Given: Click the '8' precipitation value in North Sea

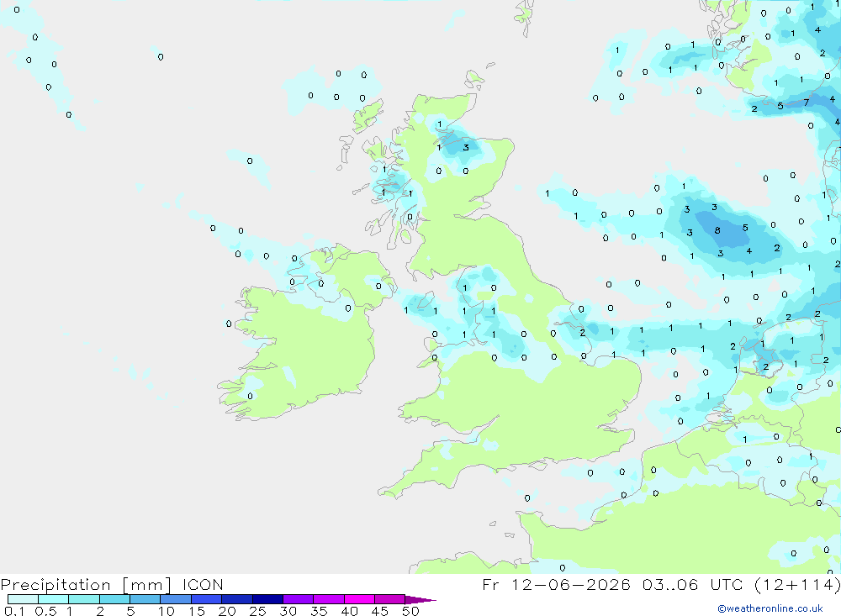Looking at the screenshot, I should tap(717, 230).
